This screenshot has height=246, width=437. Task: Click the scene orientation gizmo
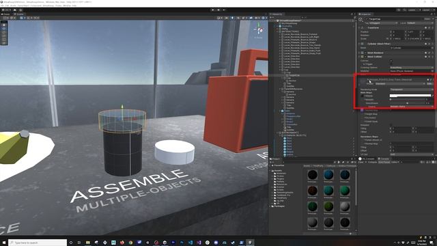point(259,29)
